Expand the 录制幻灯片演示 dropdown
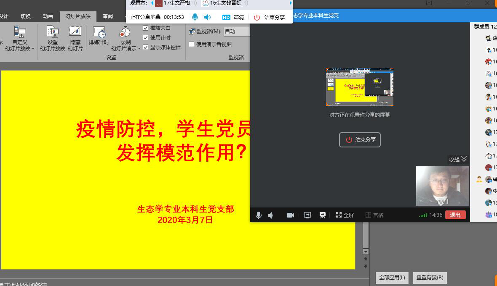The image size is (497, 286). coord(126,49)
